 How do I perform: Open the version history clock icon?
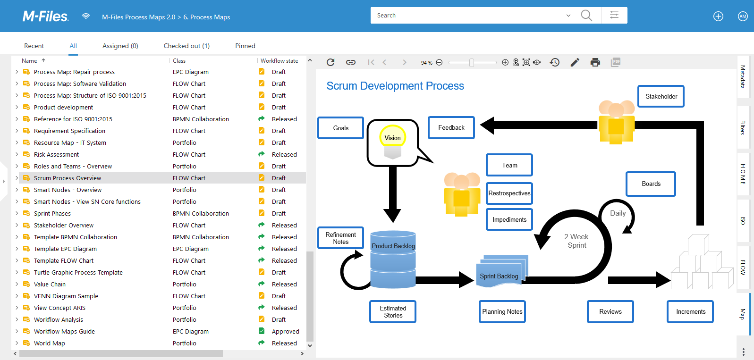pos(555,62)
